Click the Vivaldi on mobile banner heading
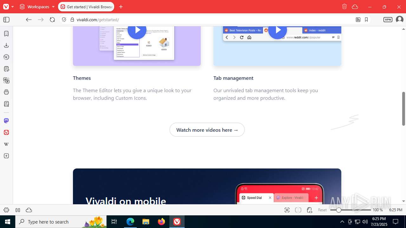Viewport: 406px width, 228px height. pyautogui.click(x=126, y=200)
